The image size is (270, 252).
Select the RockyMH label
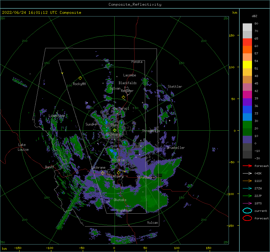click(x=79, y=84)
